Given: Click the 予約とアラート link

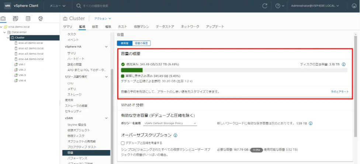Looking at the screenshot, I should [340, 92].
